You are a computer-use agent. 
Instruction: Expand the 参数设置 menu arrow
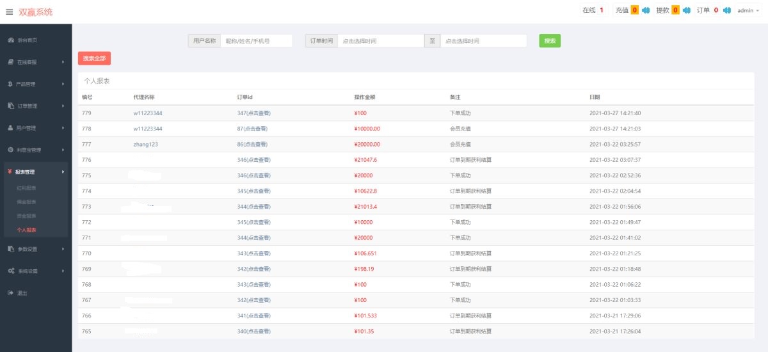click(x=63, y=249)
